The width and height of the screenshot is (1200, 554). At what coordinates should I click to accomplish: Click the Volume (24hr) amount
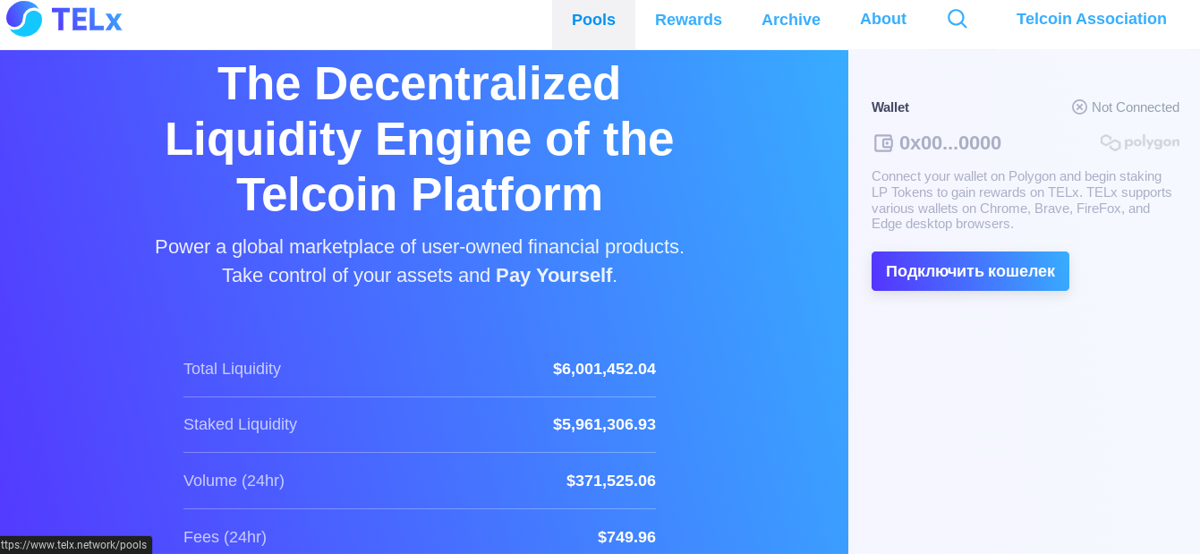(x=610, y=481)
